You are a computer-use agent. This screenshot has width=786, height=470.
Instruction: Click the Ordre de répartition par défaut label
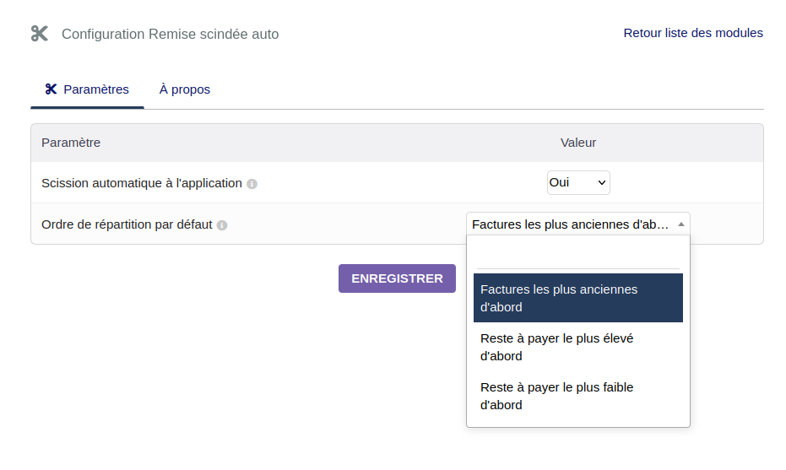coord(127,224)
